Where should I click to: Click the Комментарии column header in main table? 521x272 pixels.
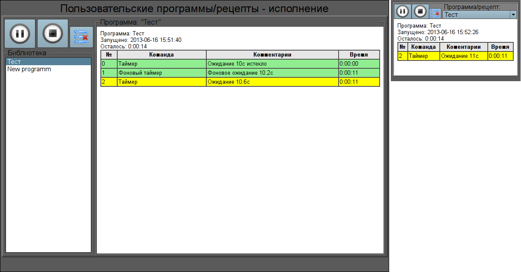coord(272,55)
